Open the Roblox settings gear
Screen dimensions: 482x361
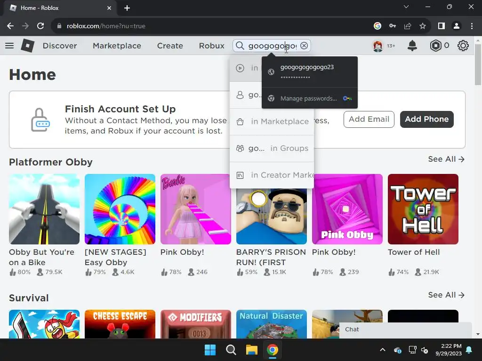coord(463,46)
